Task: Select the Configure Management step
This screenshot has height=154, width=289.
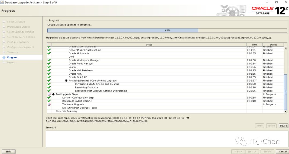Action: pyautogui.click(x=21, y=47)
